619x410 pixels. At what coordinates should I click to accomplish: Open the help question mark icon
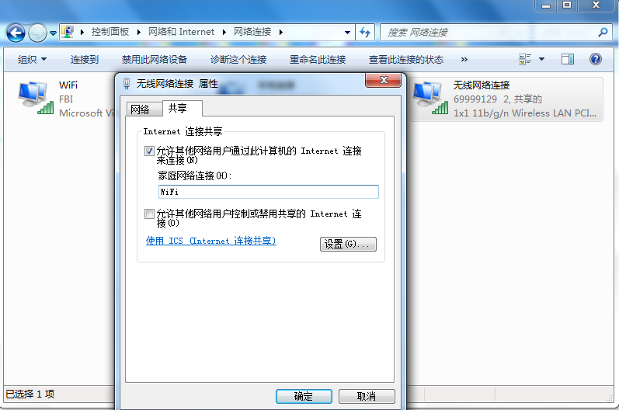pos(596,59)
